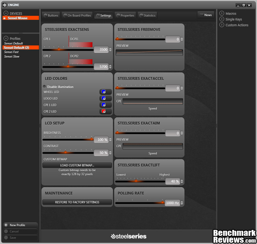The width and height of the screenshot is (257, 244).
Task: Adjust the LCD Contrast slider
Action: pos(68,153)
